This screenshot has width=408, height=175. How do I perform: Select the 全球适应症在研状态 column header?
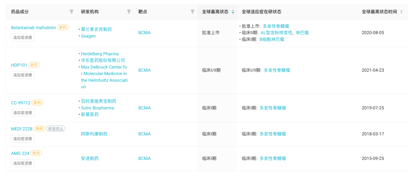[261, 12]
